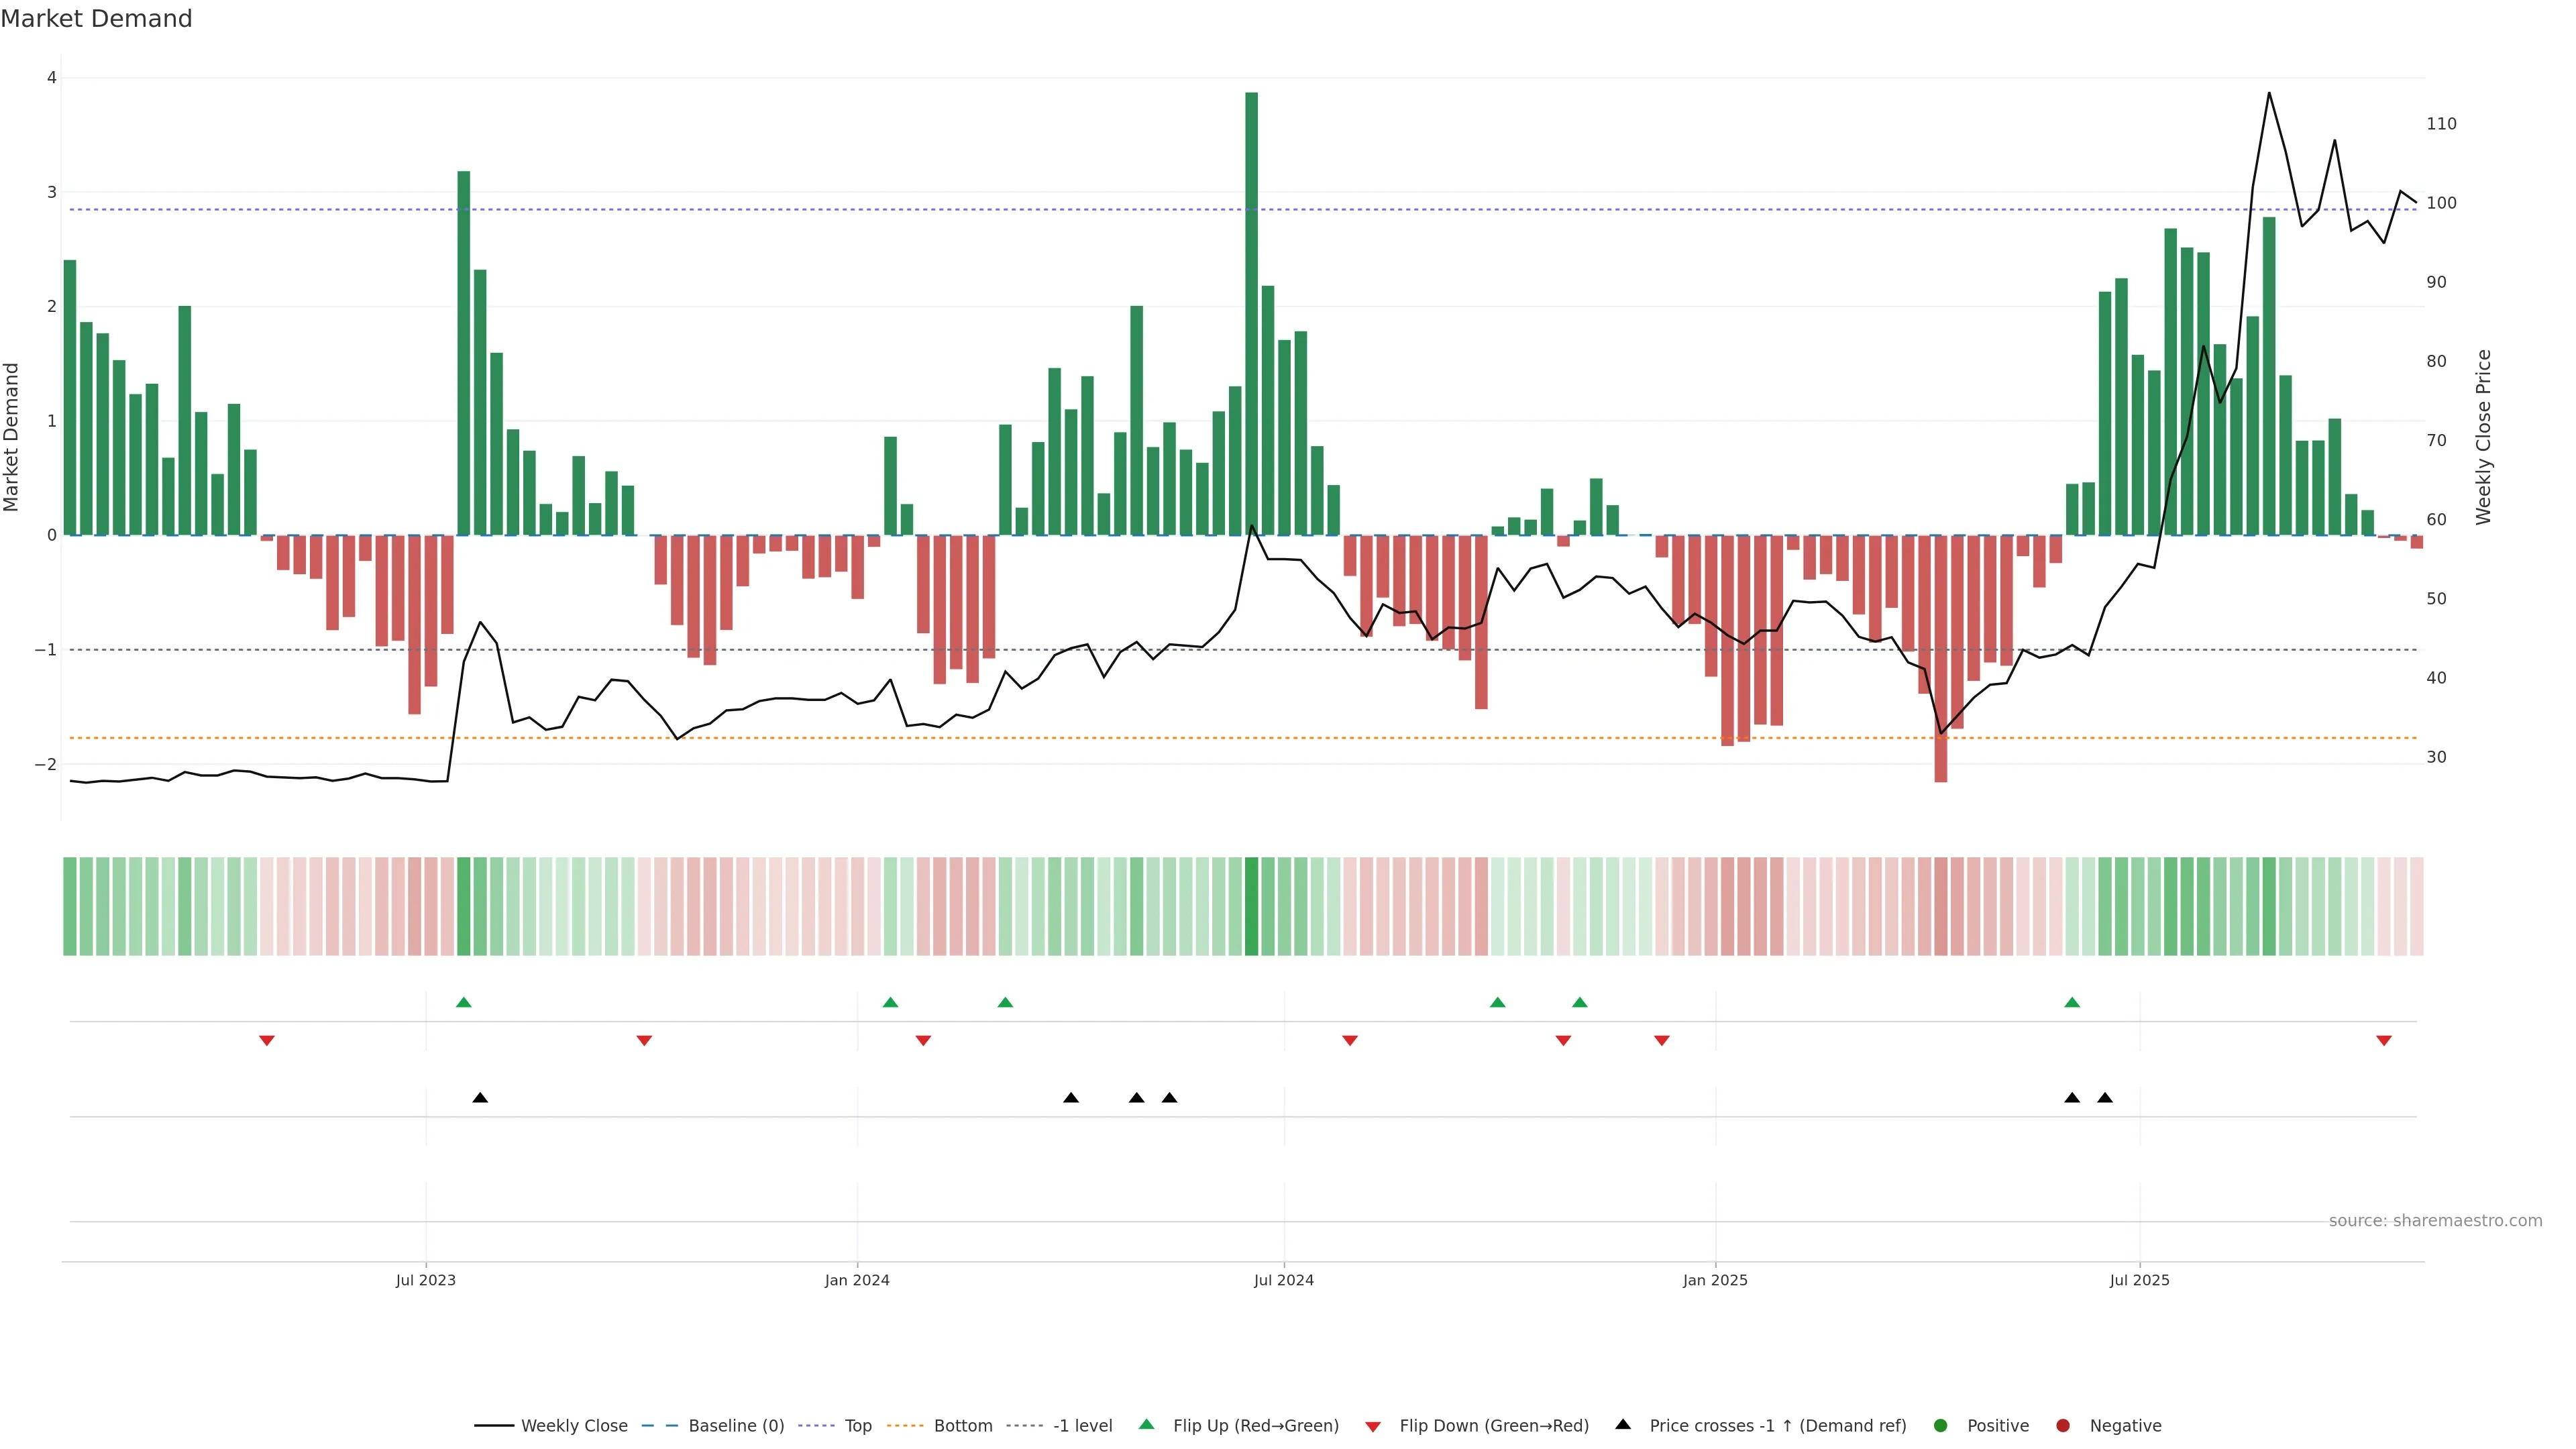Click red Flip Down legend triangle
This screenshot has width=2576, height=1449.
point(1373,1427)
